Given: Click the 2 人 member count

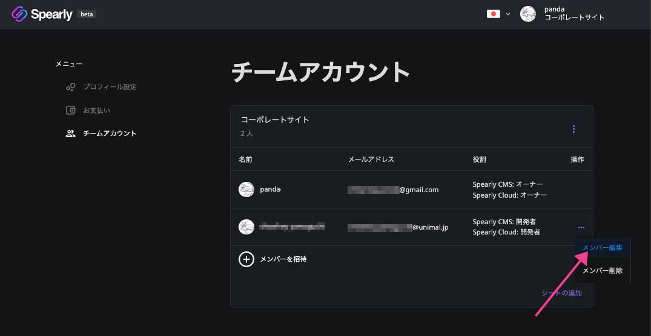Looking at the screenshot, I should click(246, 134).
